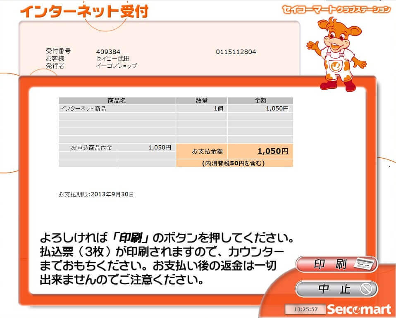This screenshot has height=318, width=396.
Task: Click the number 0115112804
Action: (236, 52)
